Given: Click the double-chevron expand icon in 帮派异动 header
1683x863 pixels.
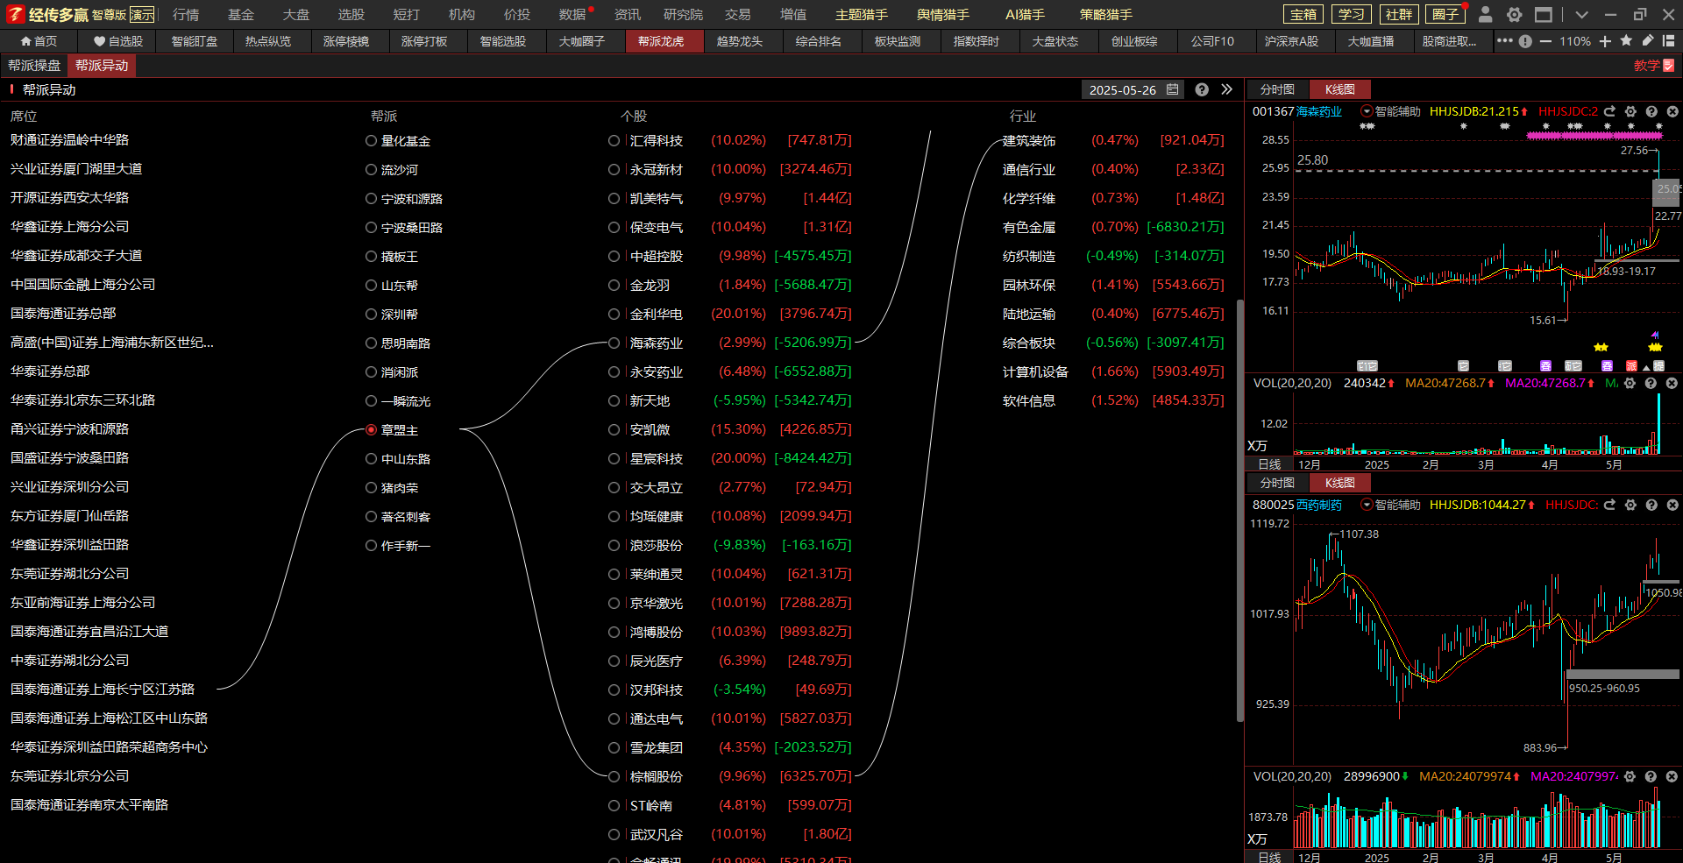Looking at the screenshot, I should click(x=1226, y=89).
